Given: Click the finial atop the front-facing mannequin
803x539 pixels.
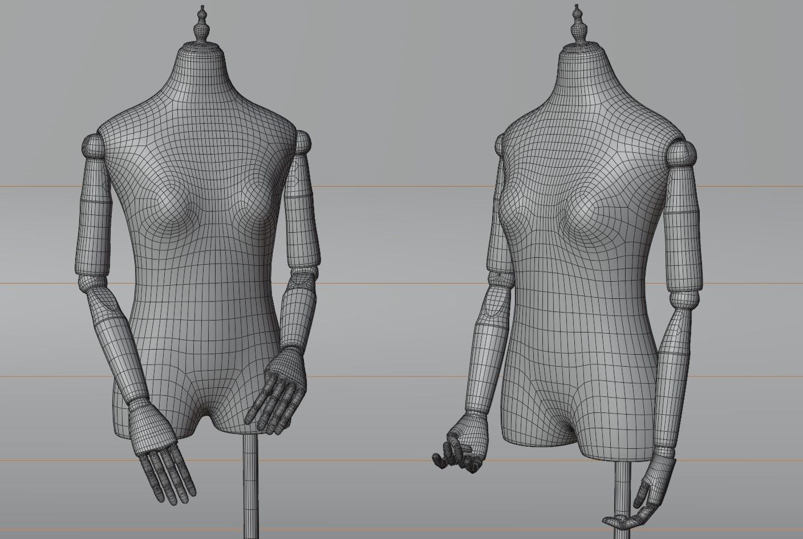Looking at the screenshot, I should pos(201,23).
